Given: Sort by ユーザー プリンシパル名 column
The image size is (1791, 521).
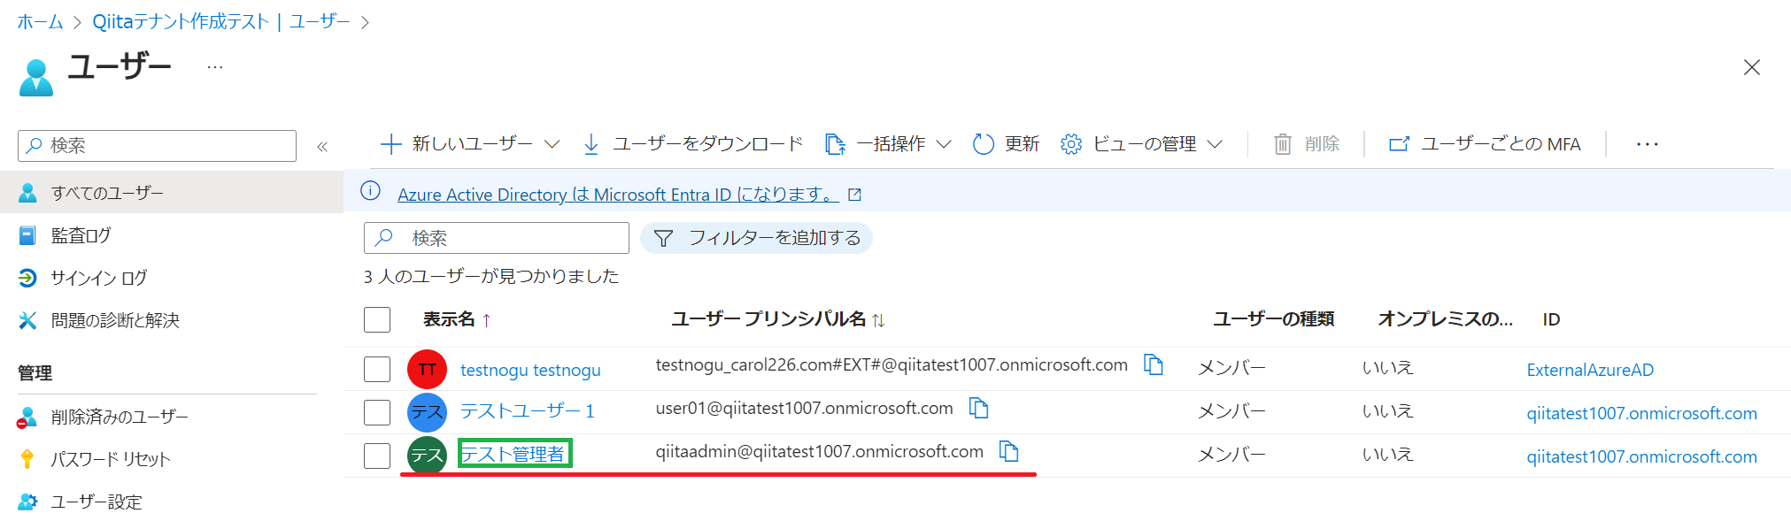Looking at the screenshot, I should tap(778, 319).
